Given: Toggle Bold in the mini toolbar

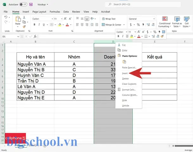Looking at the screenshot, I should 118,36.
